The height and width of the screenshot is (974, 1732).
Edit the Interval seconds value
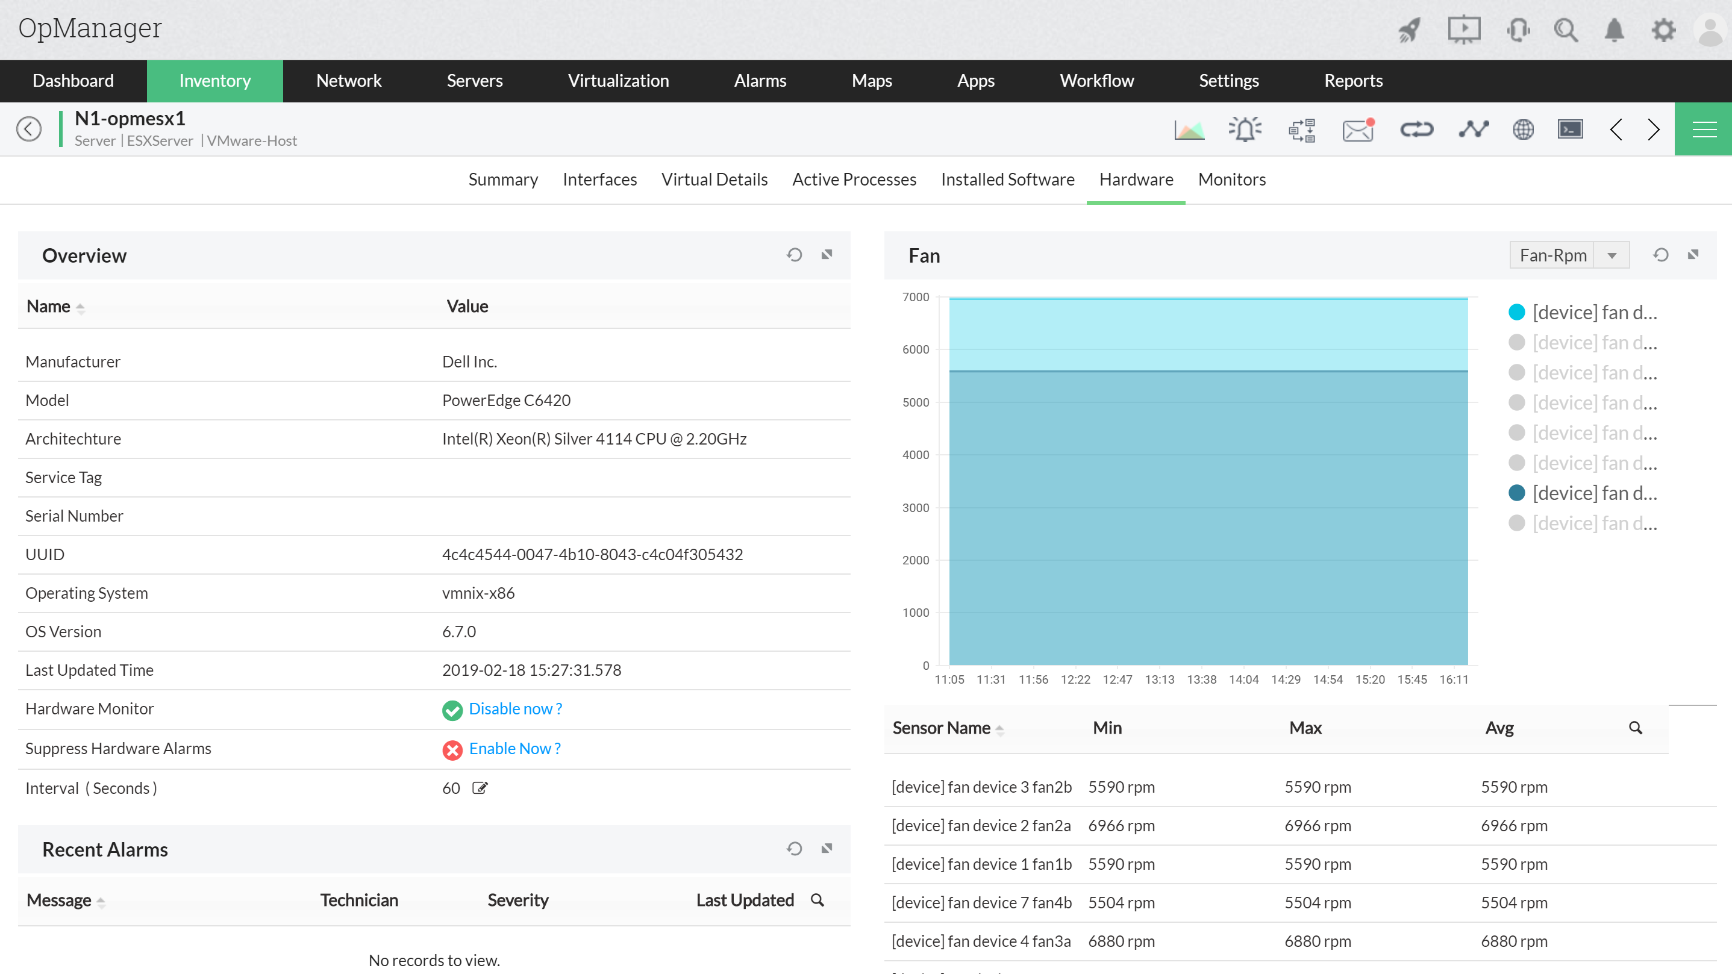480,788
